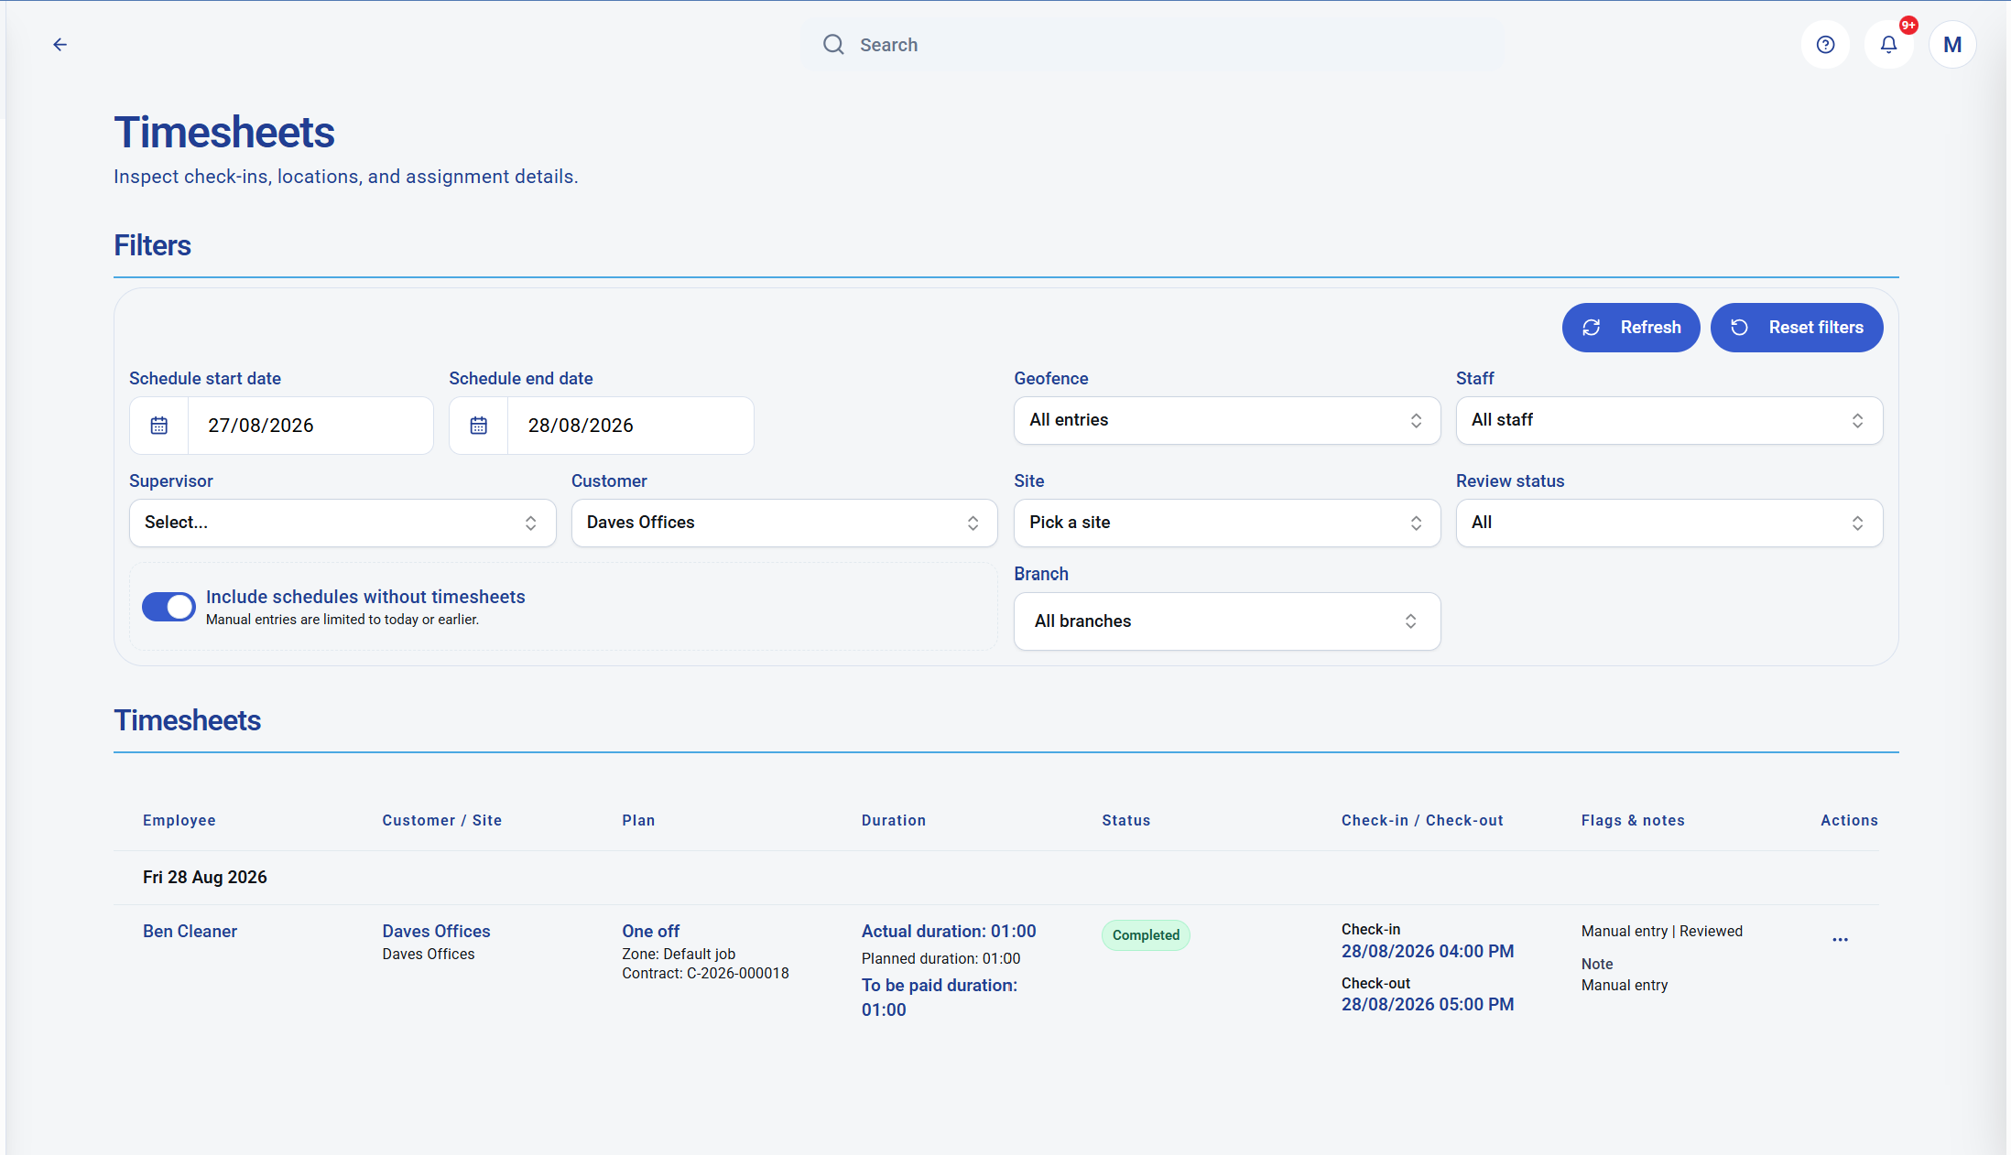Click the search magnifier icon
Screen dimensions: 2011x1155
[832, 44]
